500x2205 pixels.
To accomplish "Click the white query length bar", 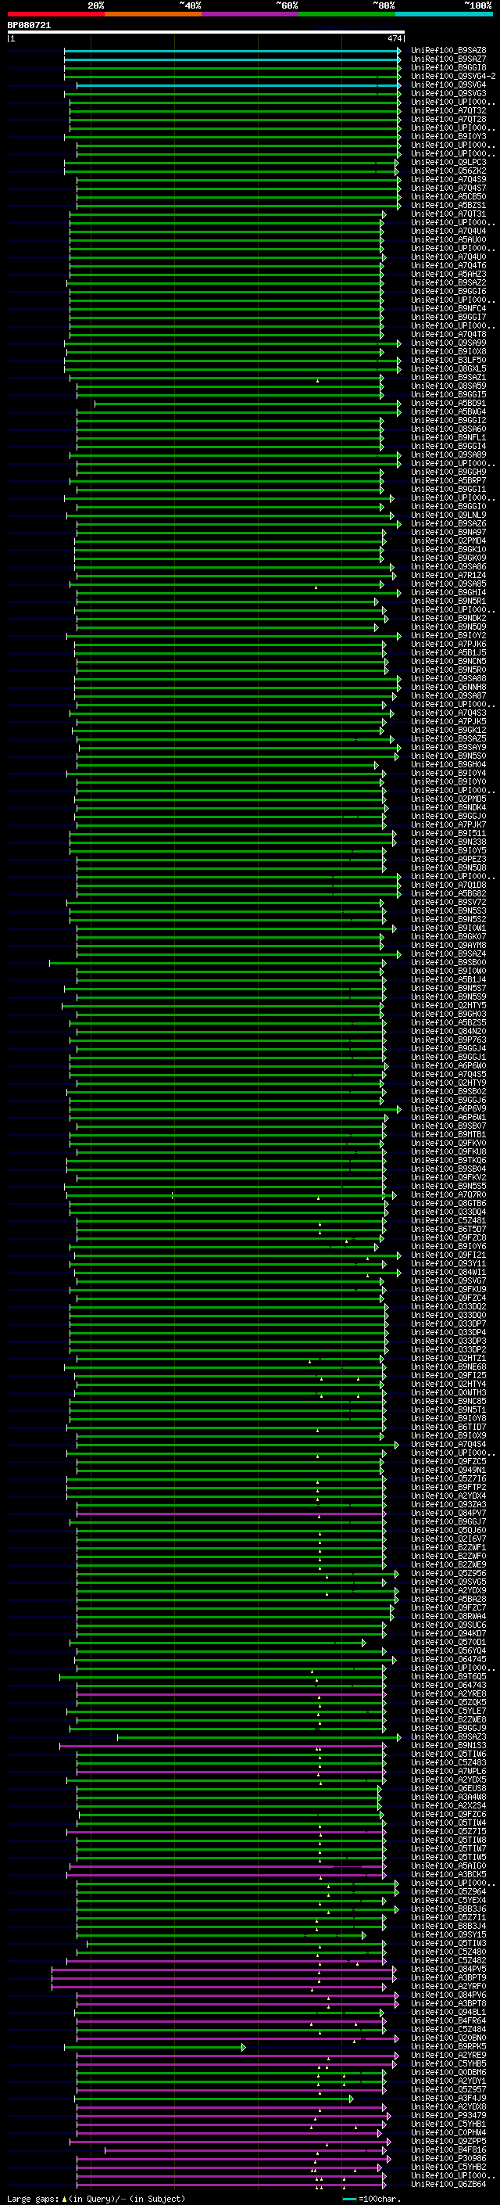I will (206, 33).
